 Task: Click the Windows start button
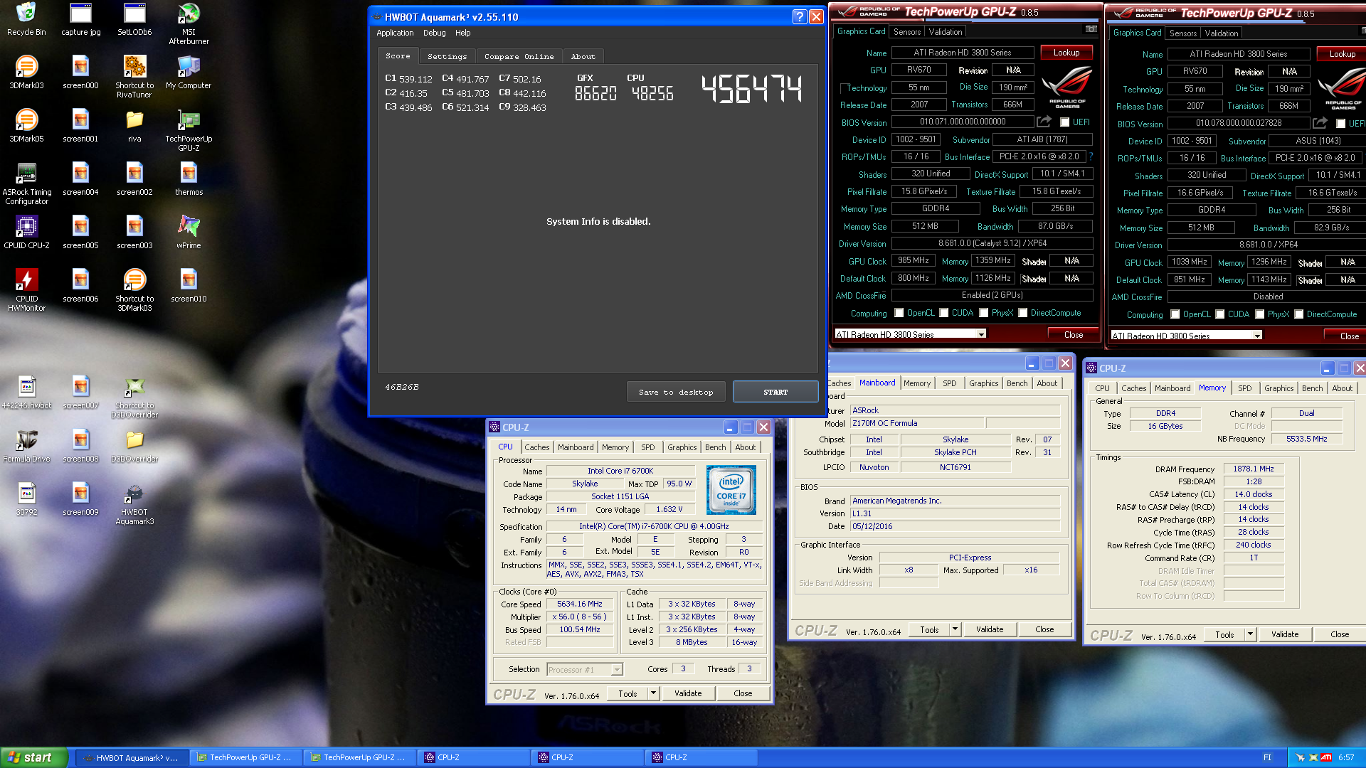[34, 757]
